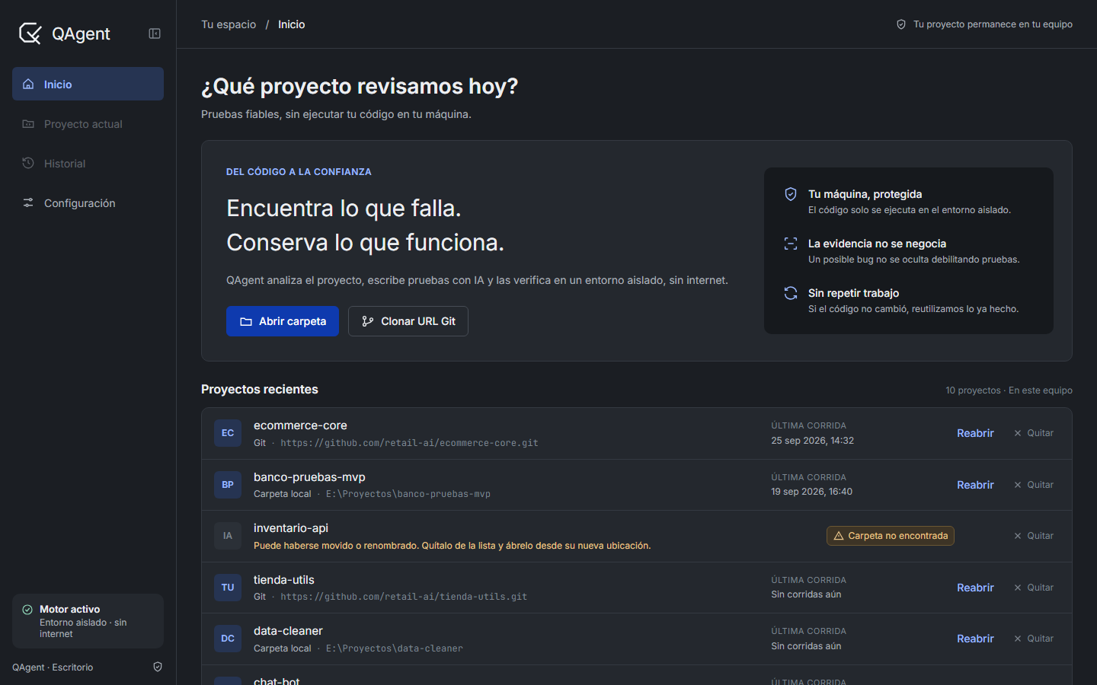Quitar inventario-api from the list

pos(1034,536)
